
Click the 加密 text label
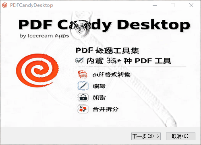tap(99, 97)
